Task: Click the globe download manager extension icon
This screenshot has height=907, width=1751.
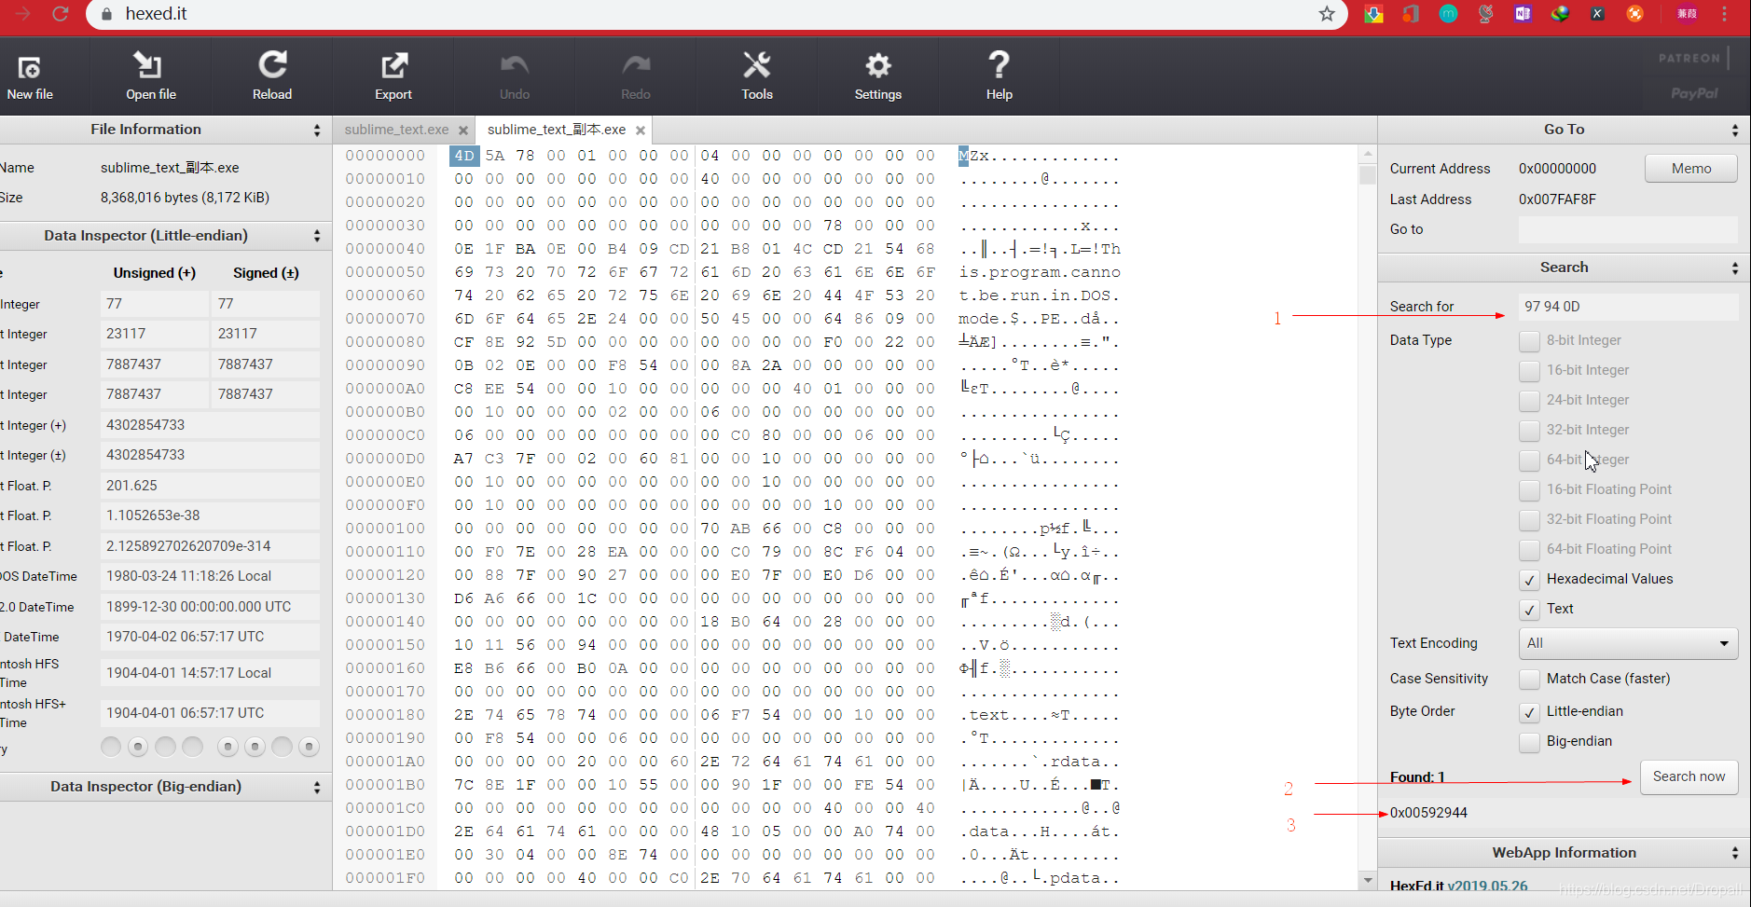Action: pos(1560,14)
